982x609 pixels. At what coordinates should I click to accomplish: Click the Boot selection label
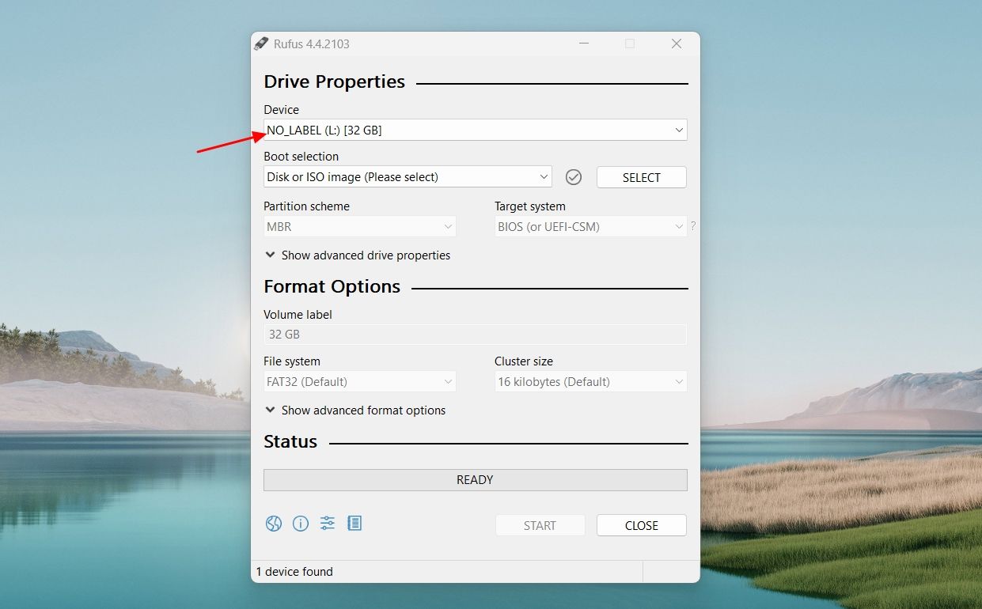[301, 157]
